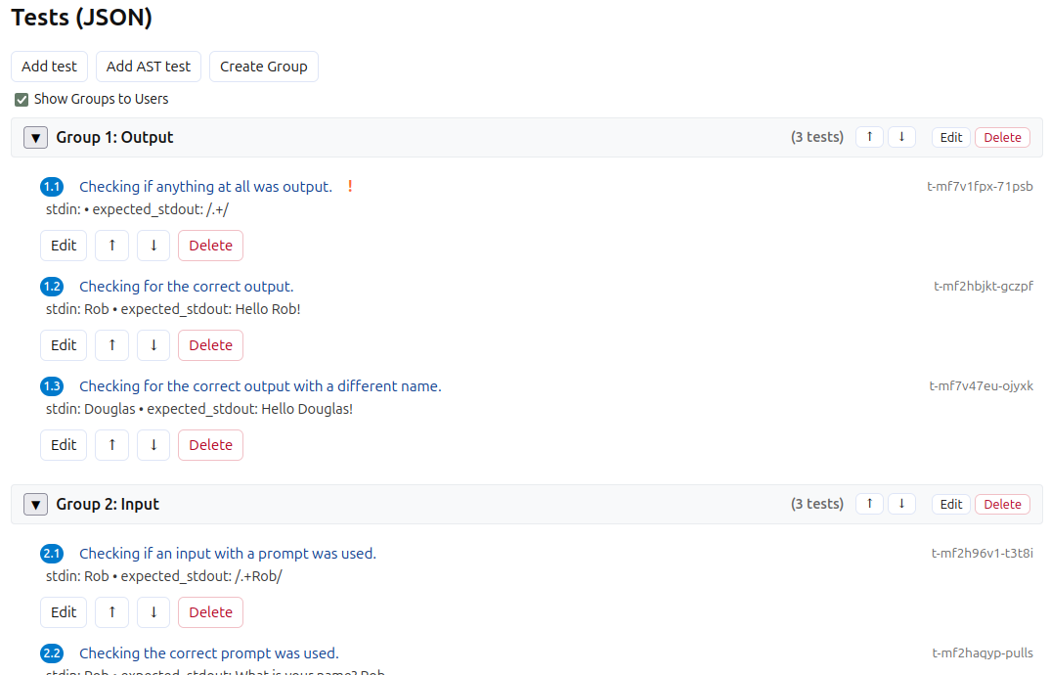Image resolution: width=1050 pixels, height=675 pixels.
Task: Click the red warning exclamation on test 1.1
Action: pyautogui.click(x=350, y=186)
